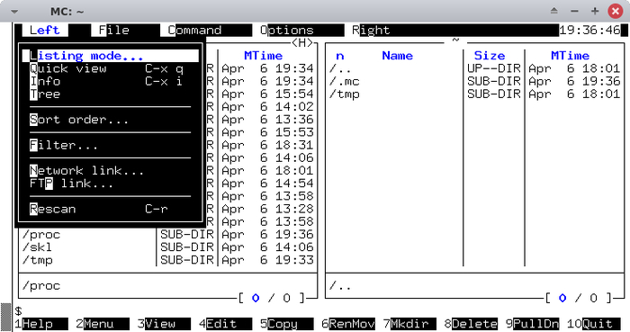Click the 8 Delete function key

tap(471, 324)
